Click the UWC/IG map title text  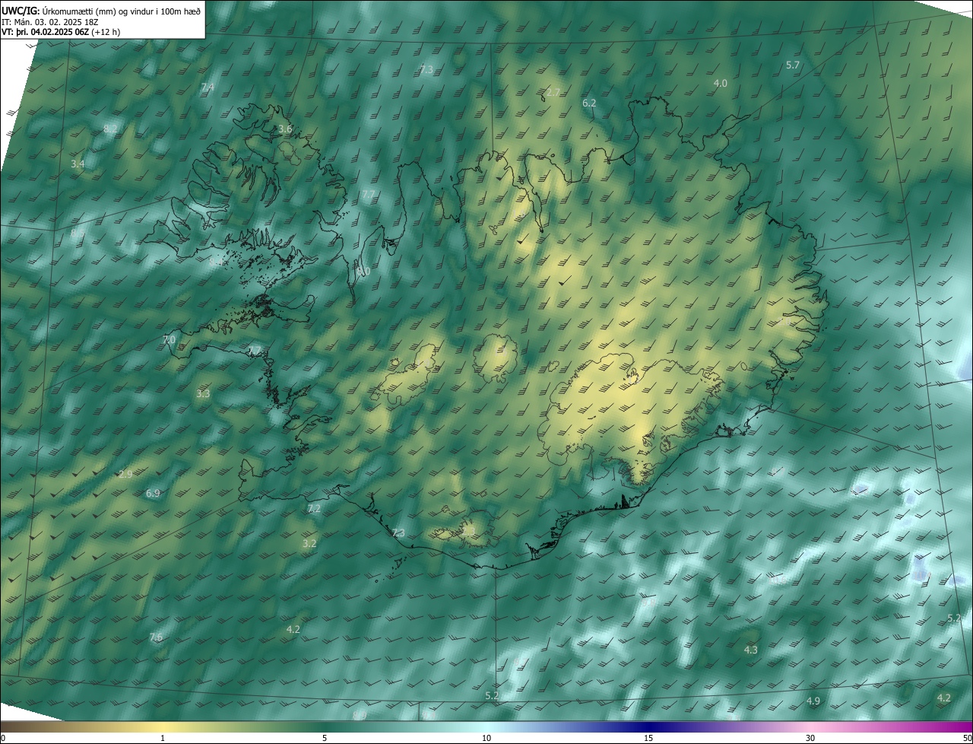101,10
